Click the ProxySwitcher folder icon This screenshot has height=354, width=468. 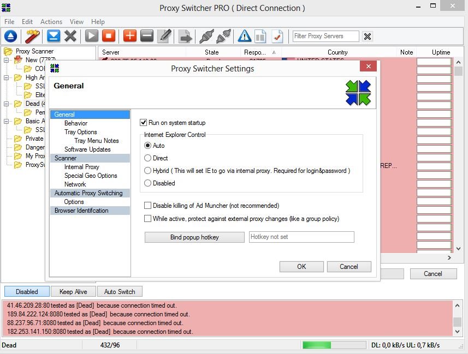click(x=18, y=165)
